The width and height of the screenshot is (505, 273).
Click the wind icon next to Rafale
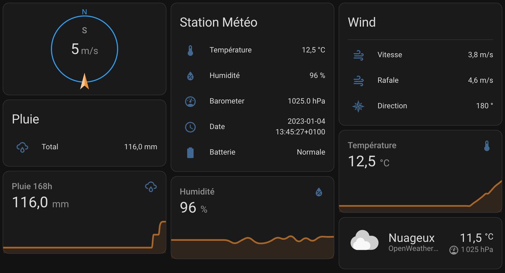[x=358, y=81]
